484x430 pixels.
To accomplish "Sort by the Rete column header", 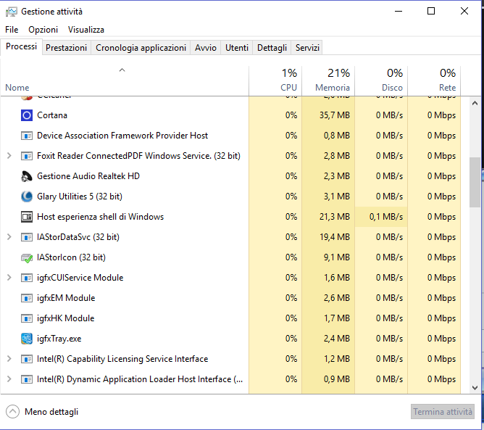I will click(x=434, y=81).
